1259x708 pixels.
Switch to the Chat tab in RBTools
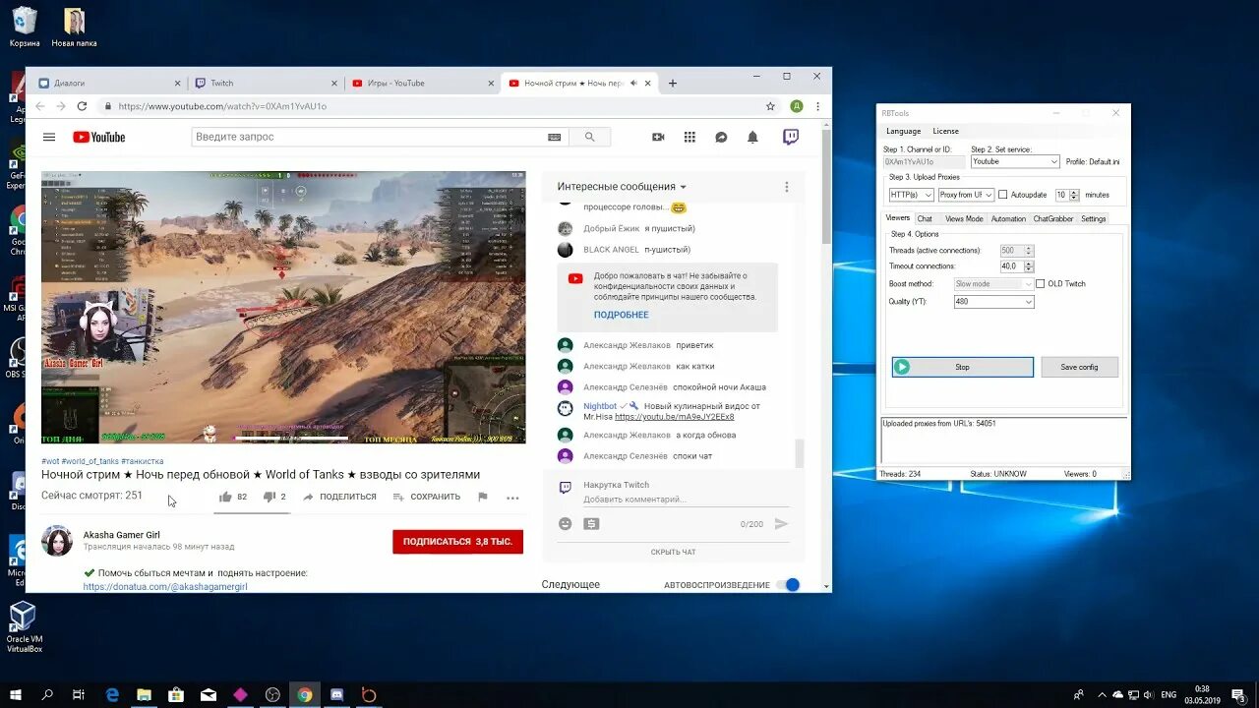coord(925,219)
